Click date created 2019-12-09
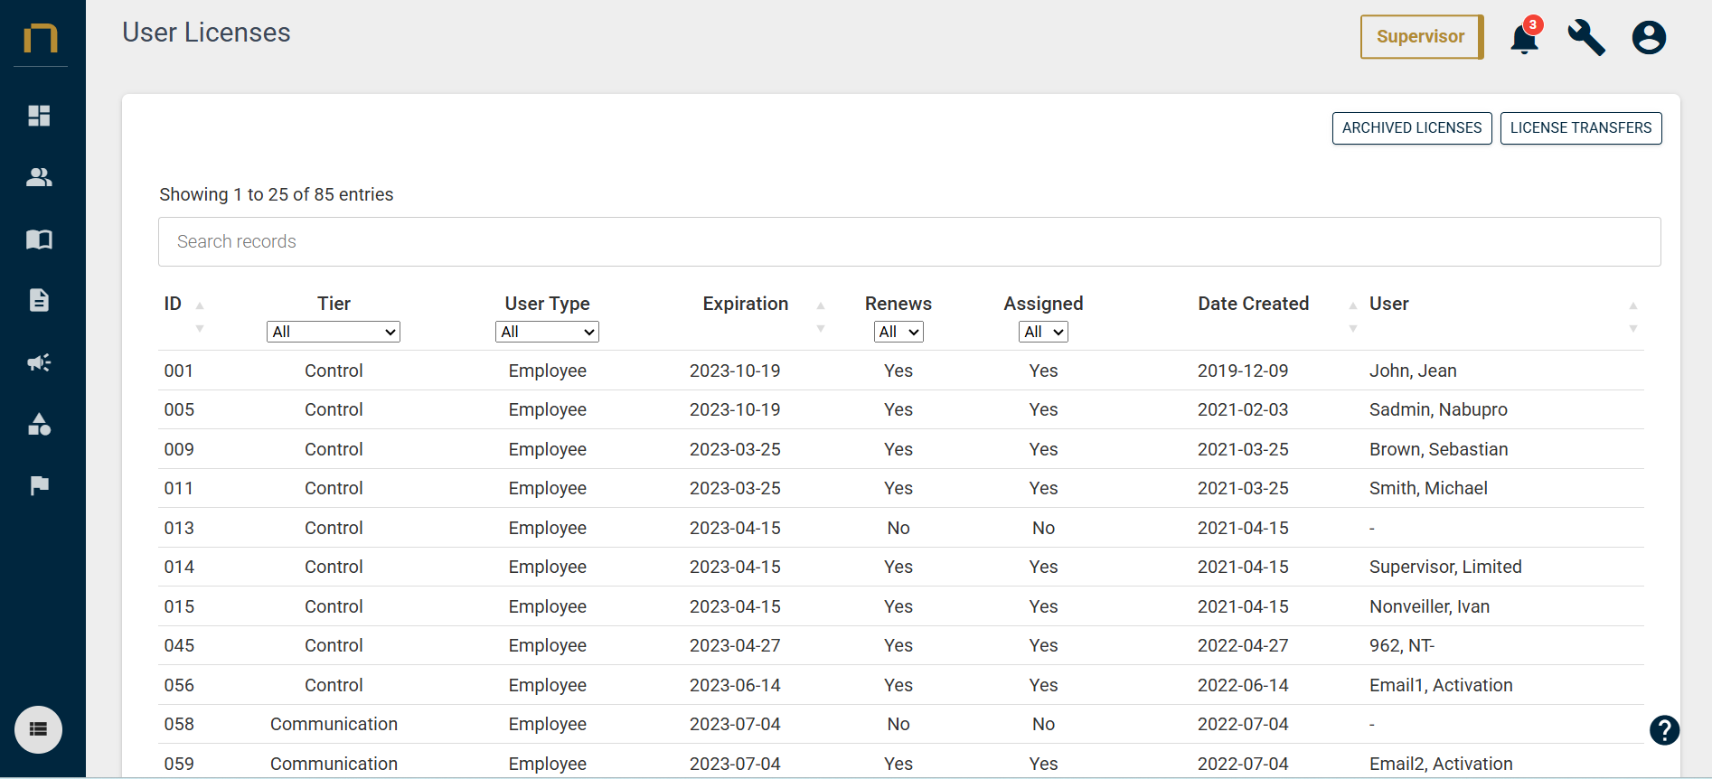The width and height of the screenshot is (1712, 779). [1243, 371]
